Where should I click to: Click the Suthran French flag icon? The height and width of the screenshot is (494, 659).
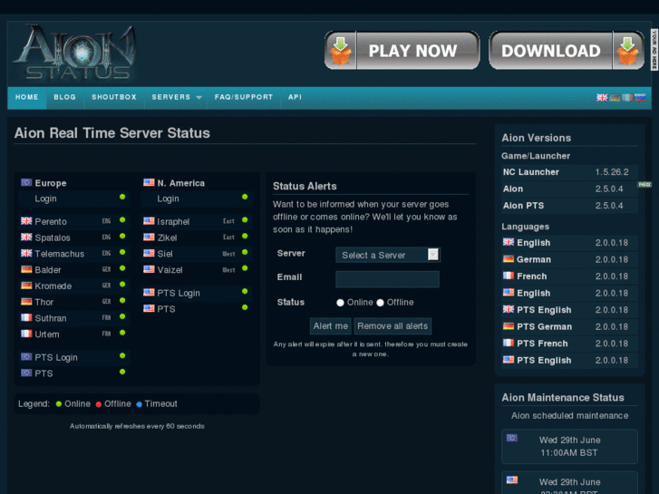(x=26, y=318)
